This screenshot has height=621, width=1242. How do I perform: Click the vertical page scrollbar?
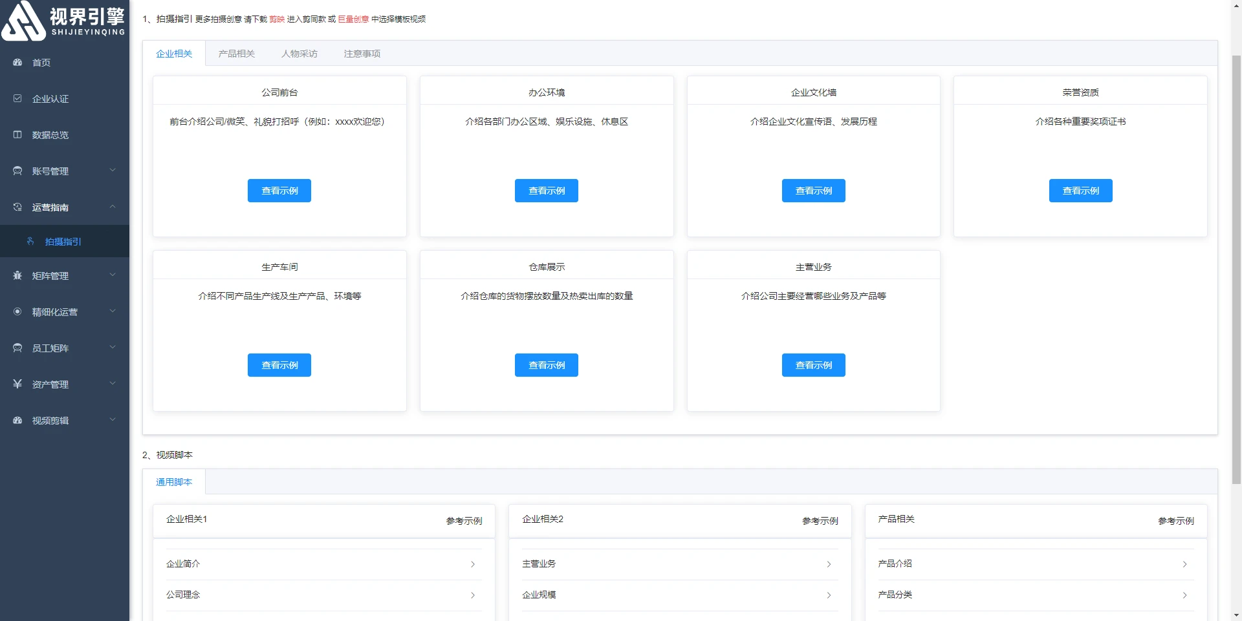1236,269
